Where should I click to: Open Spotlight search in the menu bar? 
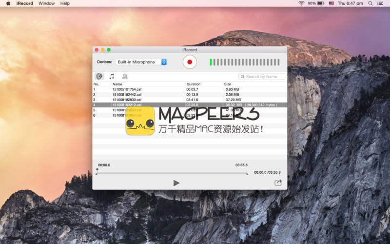click(x=370, y=3)
